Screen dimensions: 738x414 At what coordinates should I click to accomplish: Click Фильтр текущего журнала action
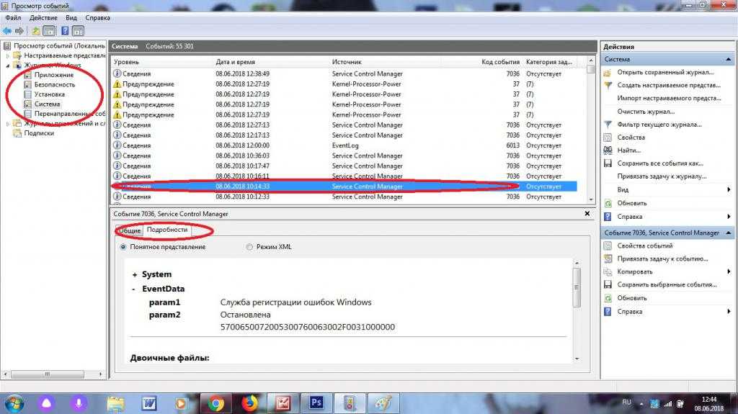659,125
